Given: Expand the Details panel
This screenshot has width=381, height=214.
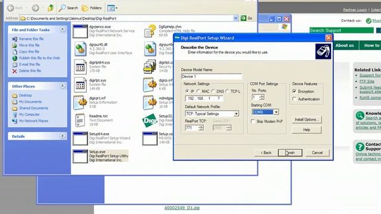Looking at the screenshot, I should point(62,136).
